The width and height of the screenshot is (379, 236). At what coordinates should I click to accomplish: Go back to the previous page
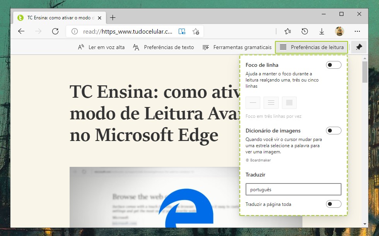[21, 31]
